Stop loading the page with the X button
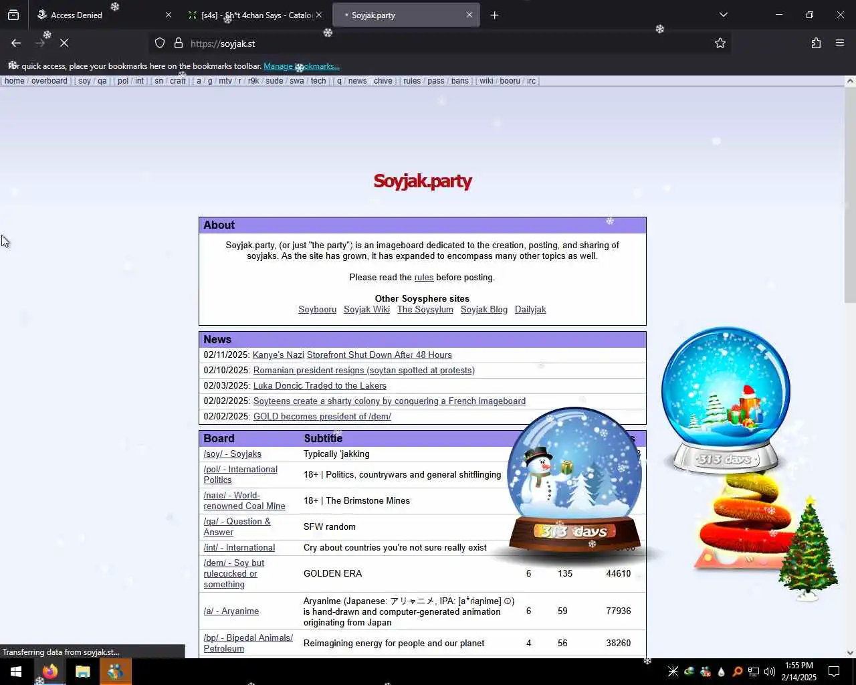 click(64, 43)
